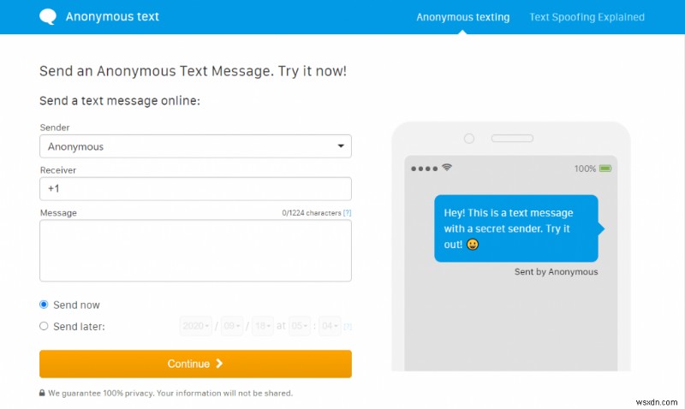
Task: Click inside the Message text area
Action: click(195, 251)
